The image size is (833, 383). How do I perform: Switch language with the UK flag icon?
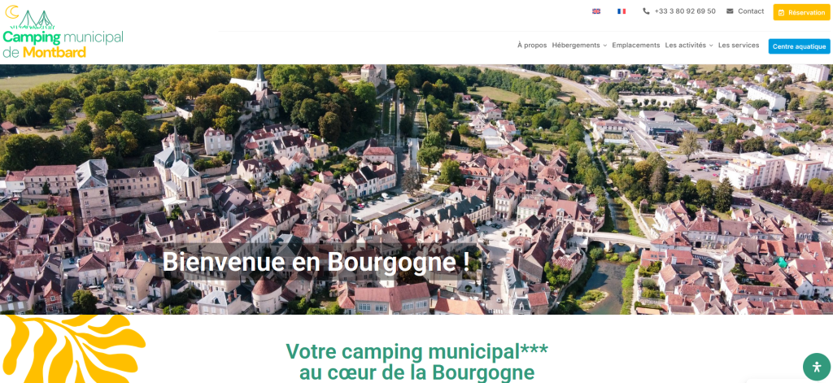(x=596, y=11)
